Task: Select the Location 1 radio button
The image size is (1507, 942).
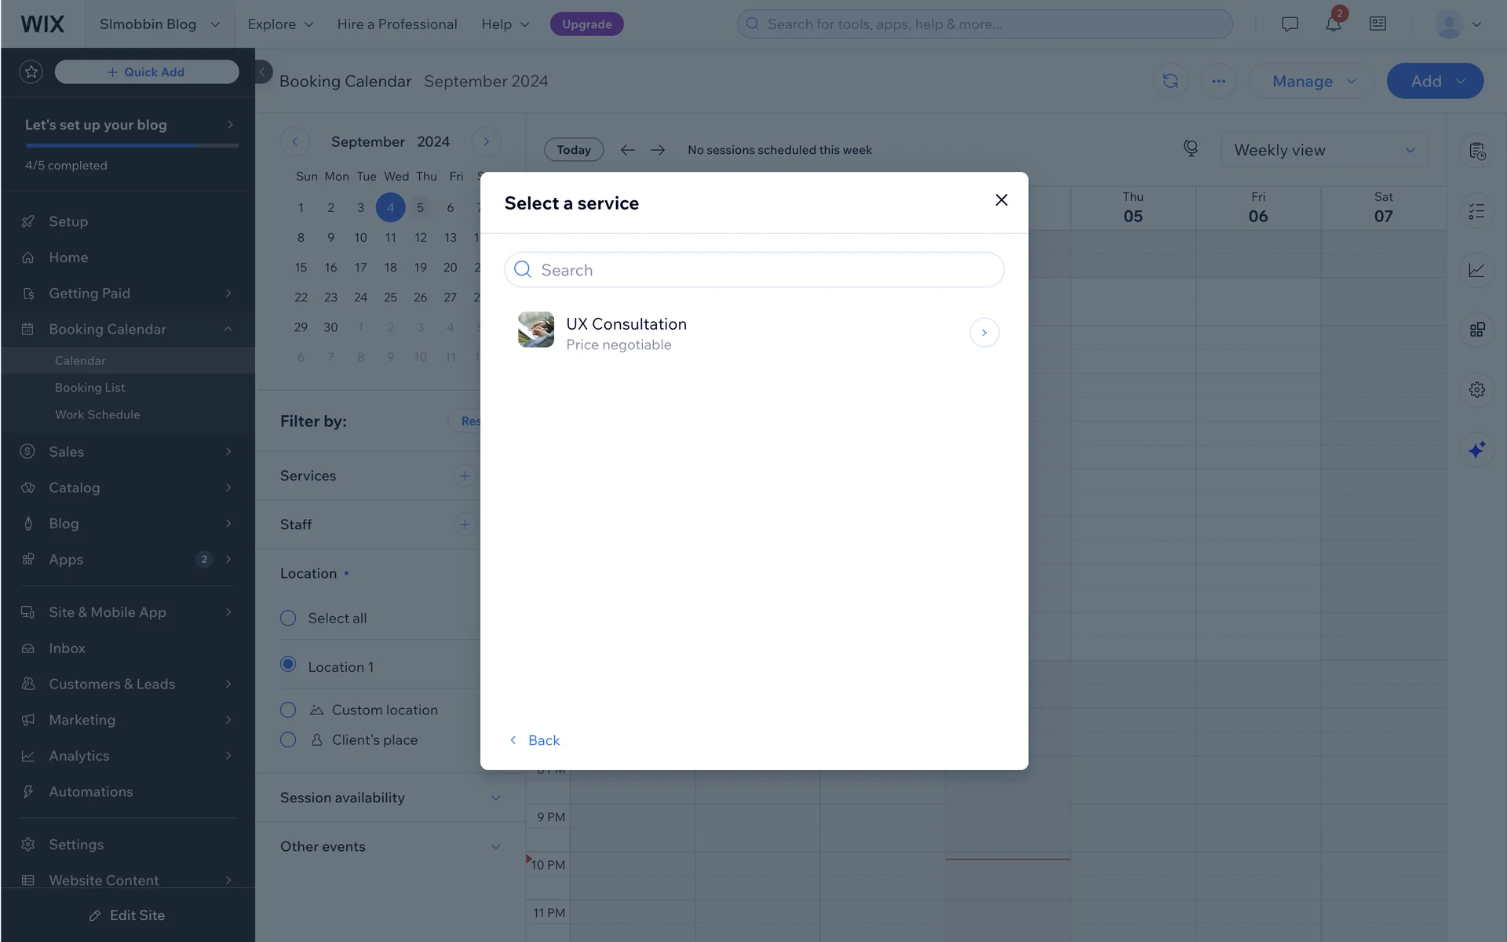Action: click(x=288, y=665)
